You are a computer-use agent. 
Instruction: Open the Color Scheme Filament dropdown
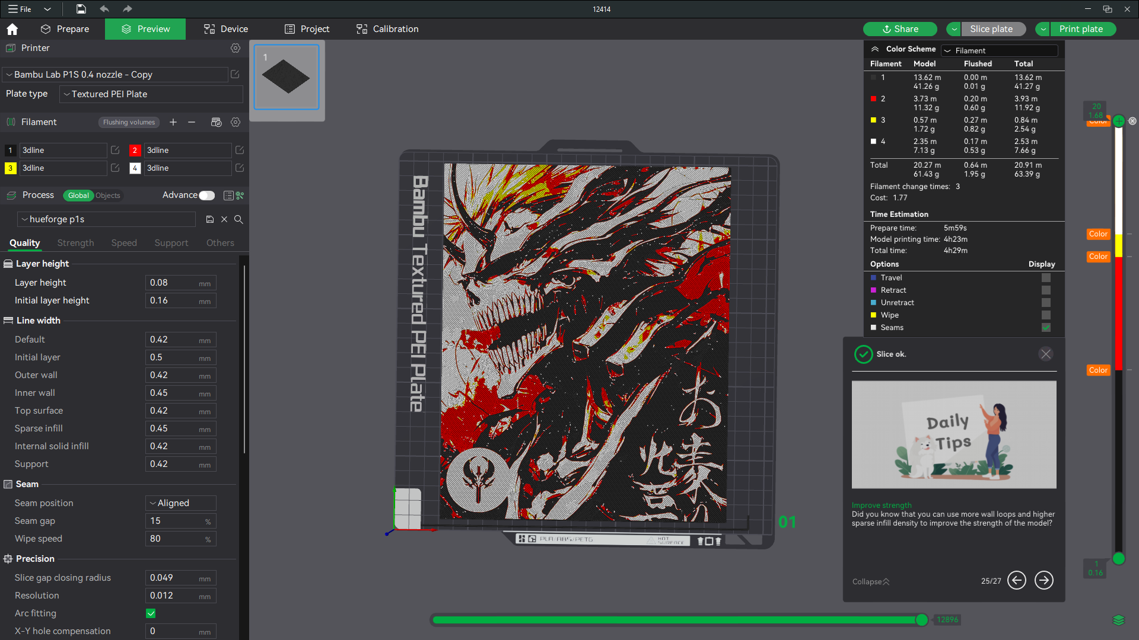[x=1000, y=50]
